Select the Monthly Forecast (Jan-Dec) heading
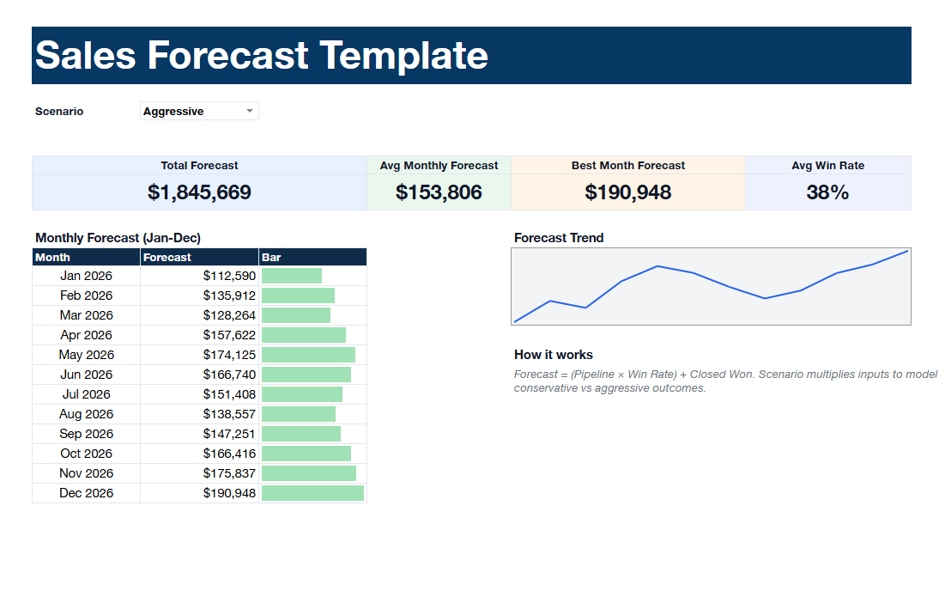 point(118,238)
